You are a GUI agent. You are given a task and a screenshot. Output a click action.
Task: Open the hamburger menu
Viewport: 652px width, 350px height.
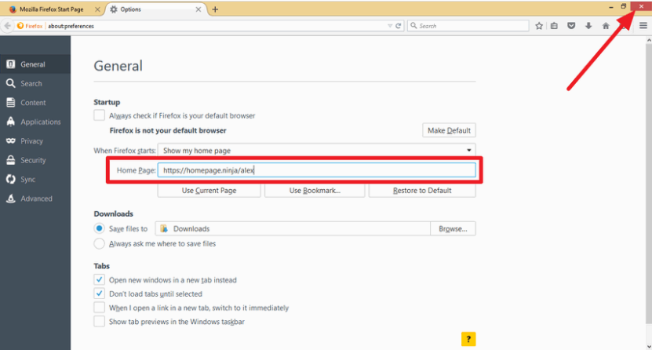643,26
